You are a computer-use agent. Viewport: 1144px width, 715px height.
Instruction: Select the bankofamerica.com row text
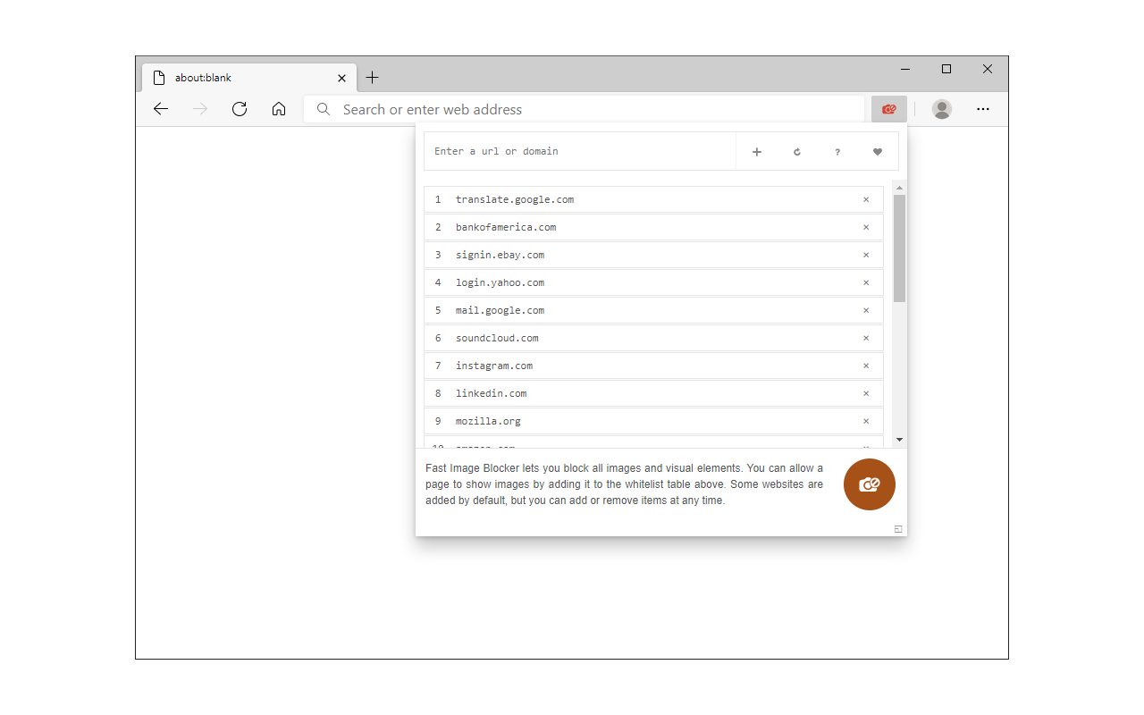(x=506, y=227)
